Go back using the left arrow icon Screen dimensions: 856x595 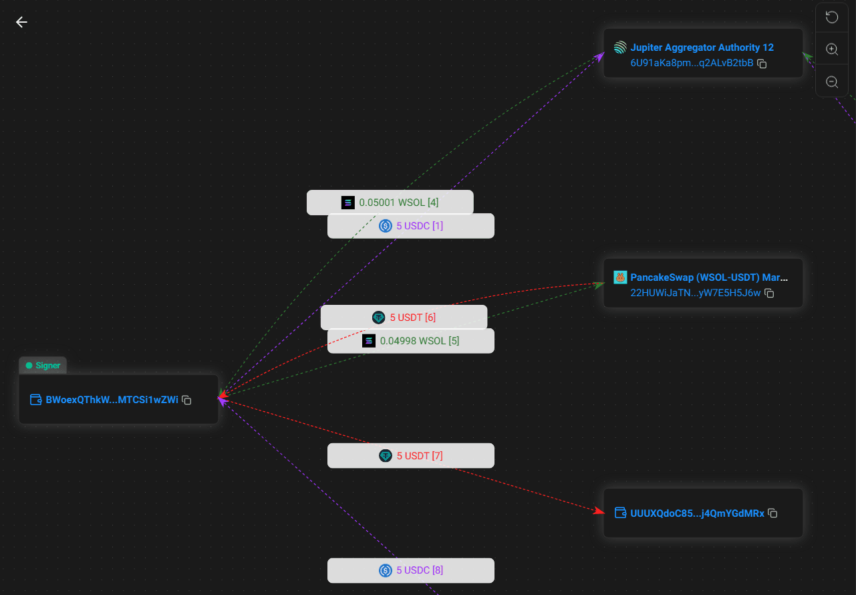(21, 22)
